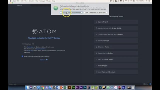This screenshot has height=90, width=160.
Task: Expand the Open a Project section
Action: (x=116, y=22)
